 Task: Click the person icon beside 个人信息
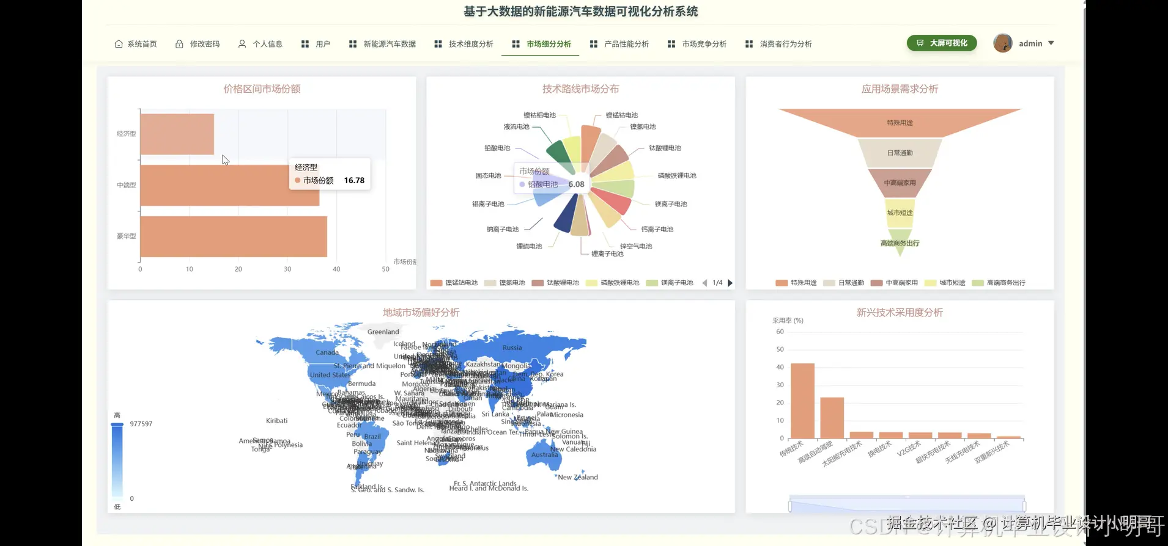click(x=242, y=44)
